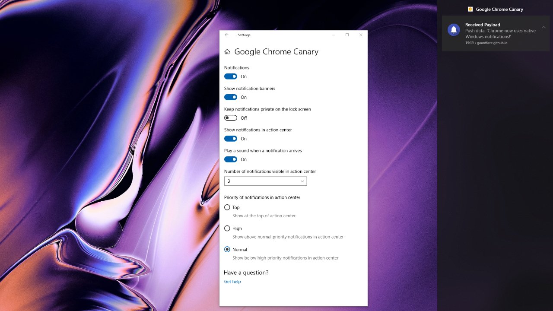553x311 pixels.
Task: Click the Google Chrome Canary action center header
Action: coord(499,9)
